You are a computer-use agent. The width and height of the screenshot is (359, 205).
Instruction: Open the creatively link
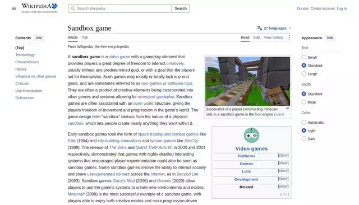point(175,63)
